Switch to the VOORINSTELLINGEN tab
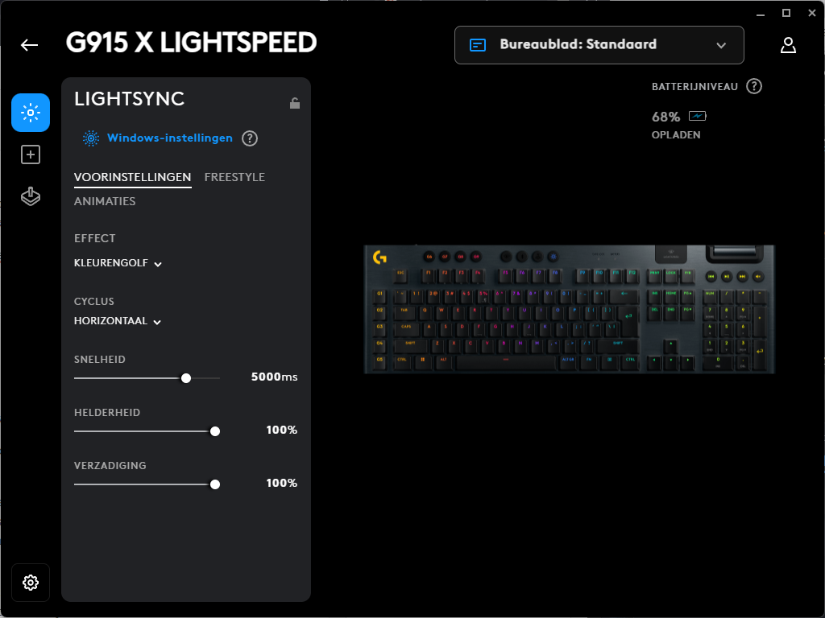The width and height of the screenshot is (825, 618). [133, 177]
